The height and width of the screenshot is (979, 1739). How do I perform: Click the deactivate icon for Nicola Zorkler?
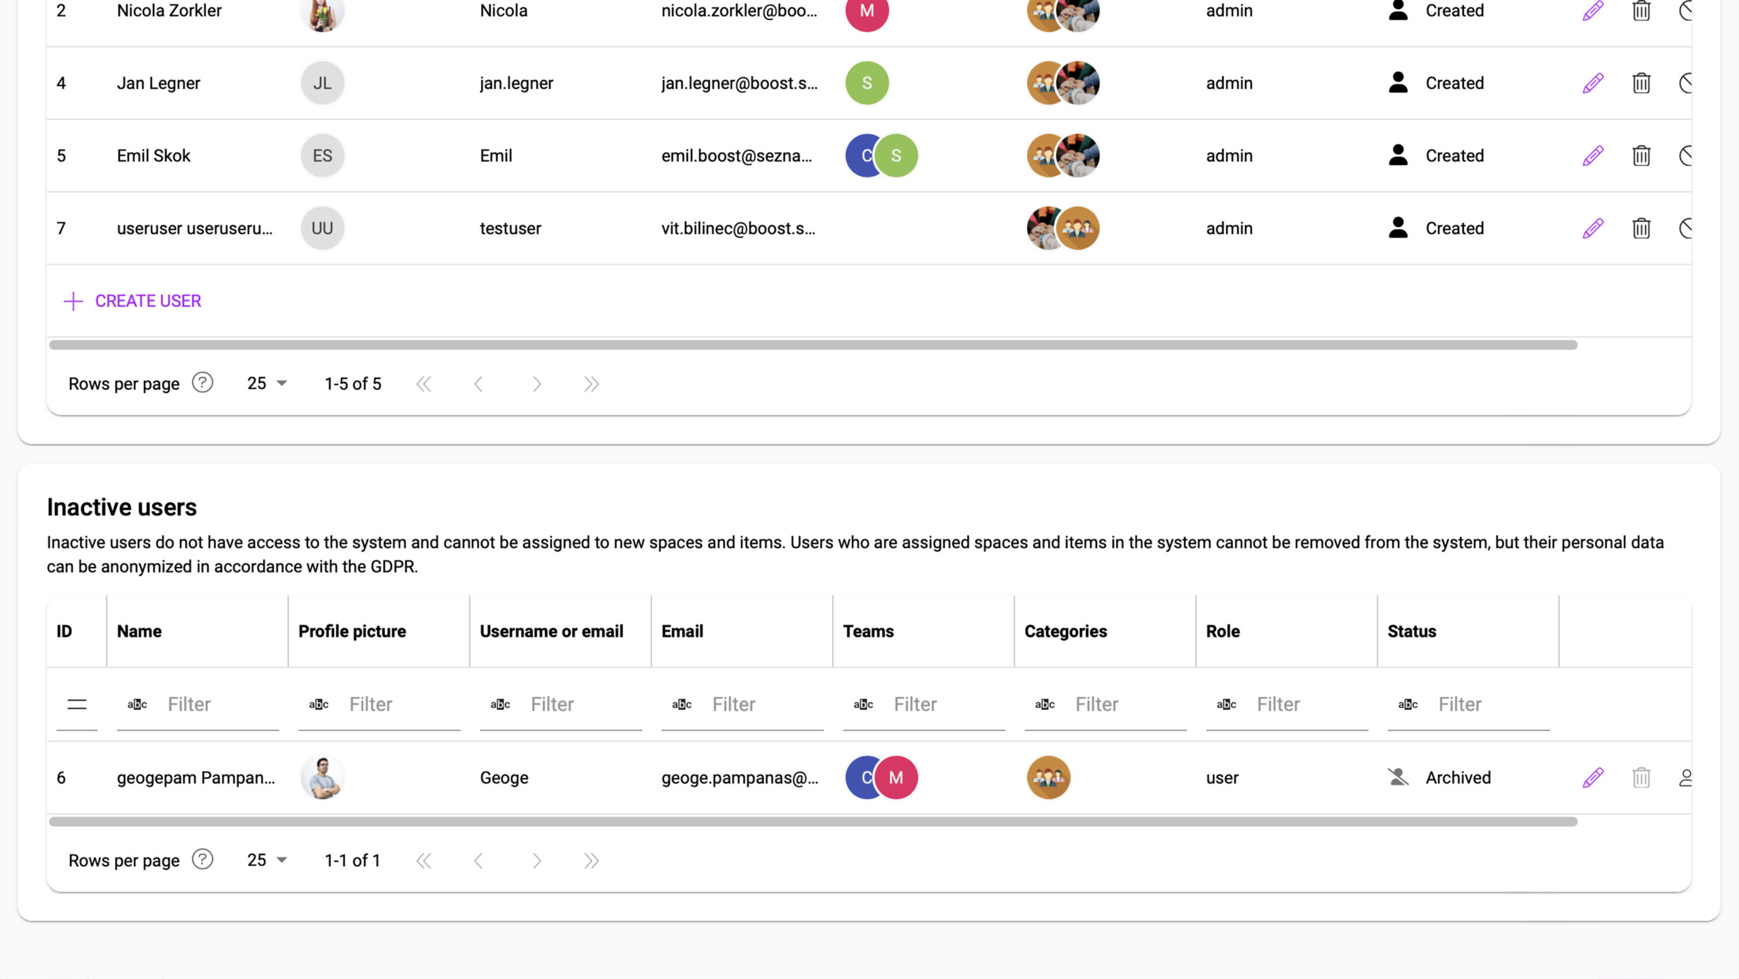[1690, 11]
